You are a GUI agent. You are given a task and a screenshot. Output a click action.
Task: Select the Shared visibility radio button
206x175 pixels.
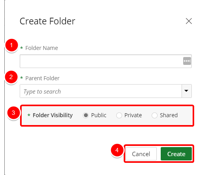pyautogui.click(x=154, y=115)
